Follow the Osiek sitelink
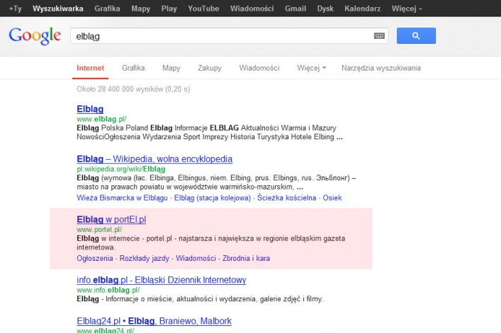The image size is (501, 333). pyautogui.click(x=332, y=198)
